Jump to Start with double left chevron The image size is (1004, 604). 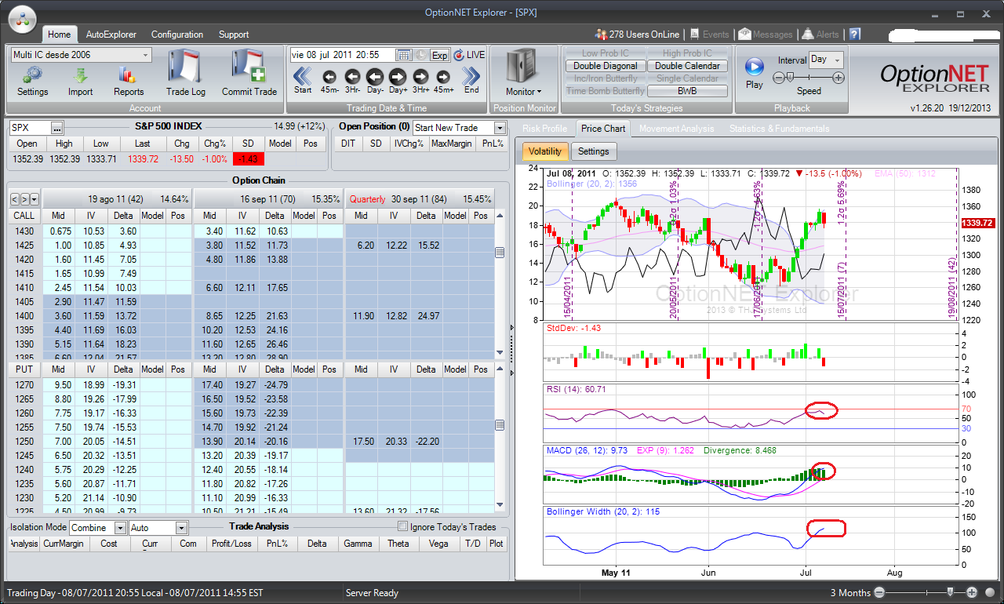303,76
